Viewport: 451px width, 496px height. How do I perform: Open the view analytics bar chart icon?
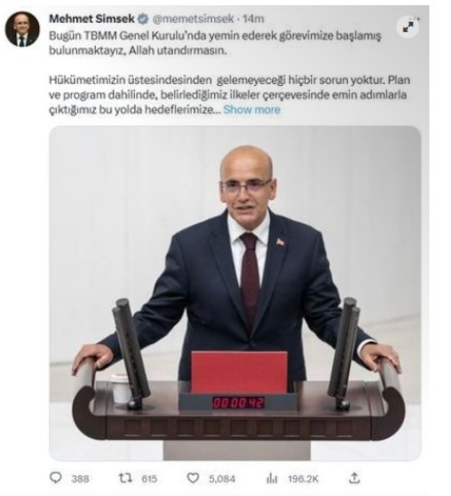pos(272,478)
